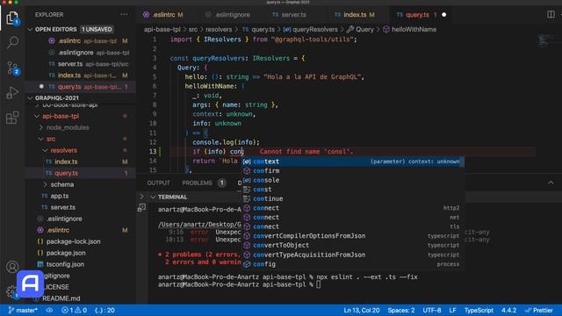Select the 'confirm' autocomplete suggestion
562x316 pixels.
(353, 171)
